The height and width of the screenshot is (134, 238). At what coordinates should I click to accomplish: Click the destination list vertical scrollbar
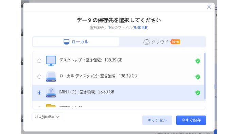(205, 76)
